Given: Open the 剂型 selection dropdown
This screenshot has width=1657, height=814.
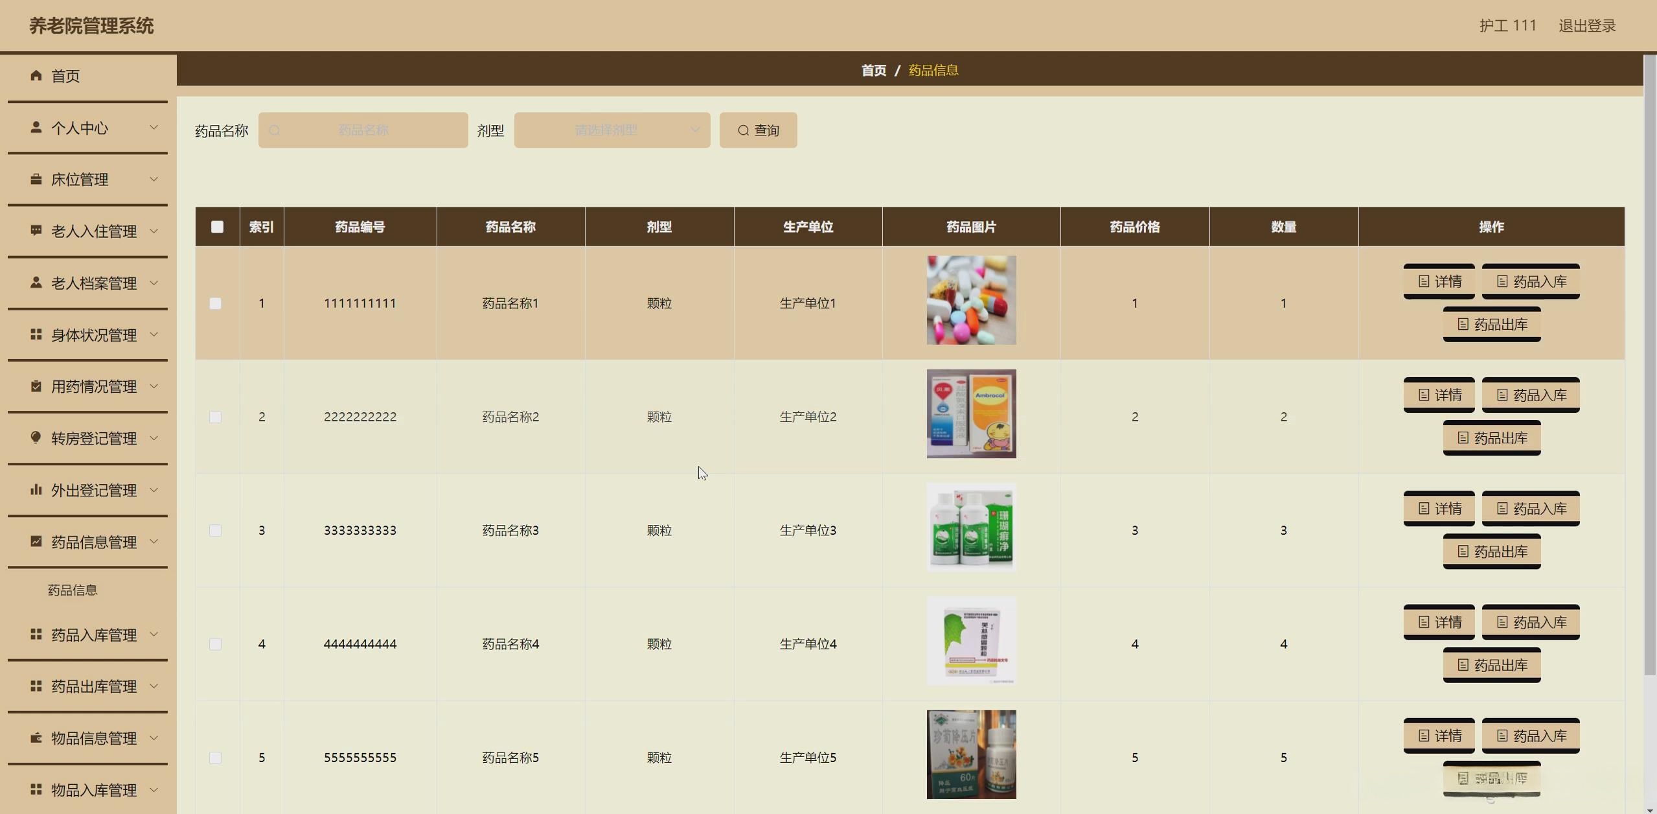Looking at the screenshot, I should (x=611, y=130).
